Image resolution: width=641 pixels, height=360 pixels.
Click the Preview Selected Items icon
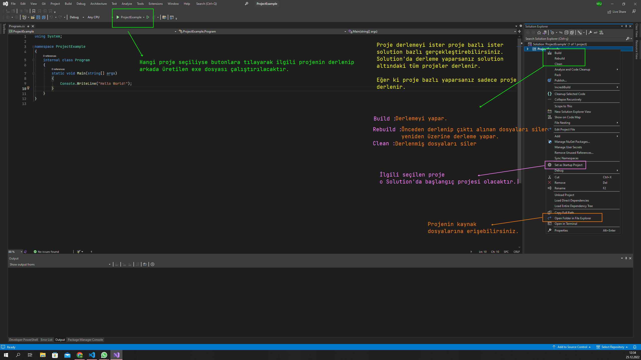pyautogui.click(x=596, y=32)
